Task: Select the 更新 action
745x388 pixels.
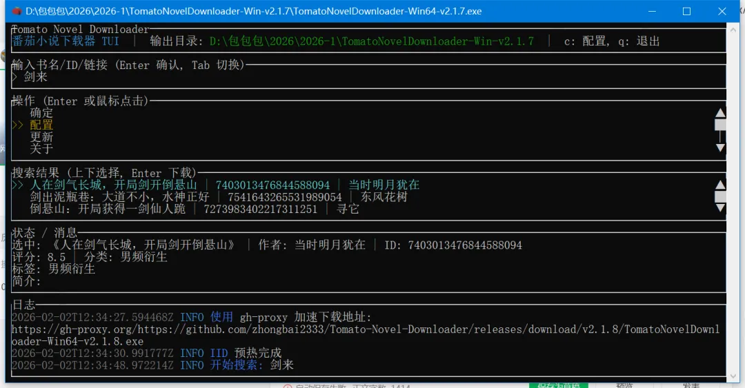Action: [41, 136]
